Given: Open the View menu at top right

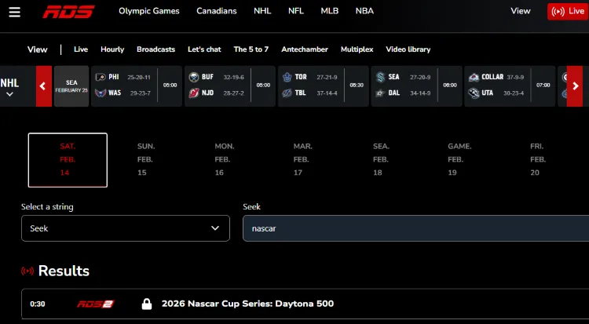Looking at the screenshot, I should pyautogui.click(x=520, y=11).
